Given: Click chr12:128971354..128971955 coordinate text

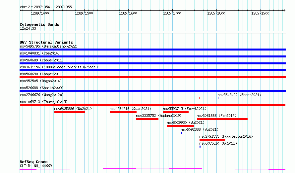Looking at the screenshot, I should point(46,7).
